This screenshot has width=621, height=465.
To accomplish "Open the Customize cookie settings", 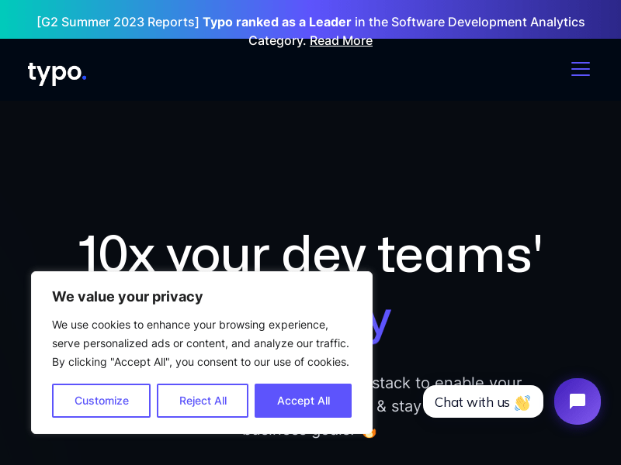I will point(102,401).
